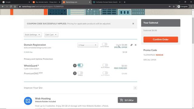Click the Confirm Order button
The width and height of the screenshot is (194, 109).
pyautogui.click(x=161, y=39)
